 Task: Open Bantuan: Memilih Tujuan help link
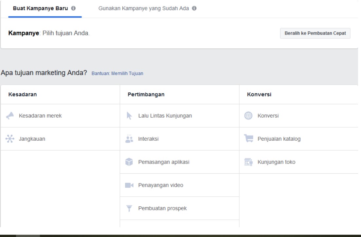117,73
